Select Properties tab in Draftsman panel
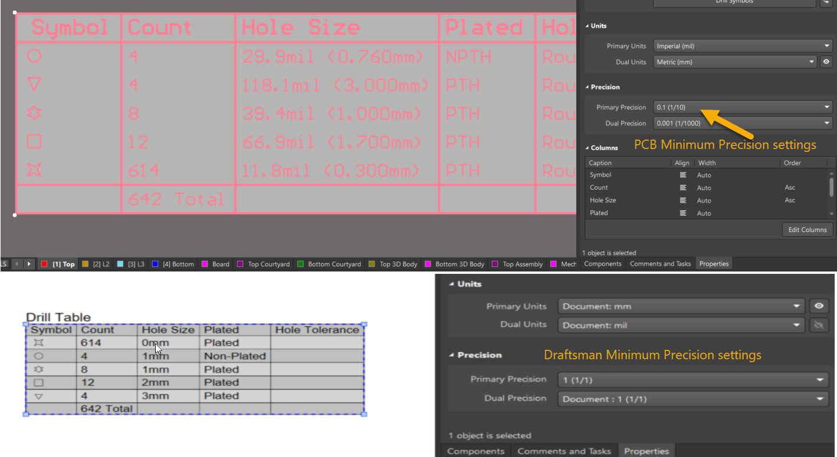Screen dimensions: 837x457 (x=646, y=451)
